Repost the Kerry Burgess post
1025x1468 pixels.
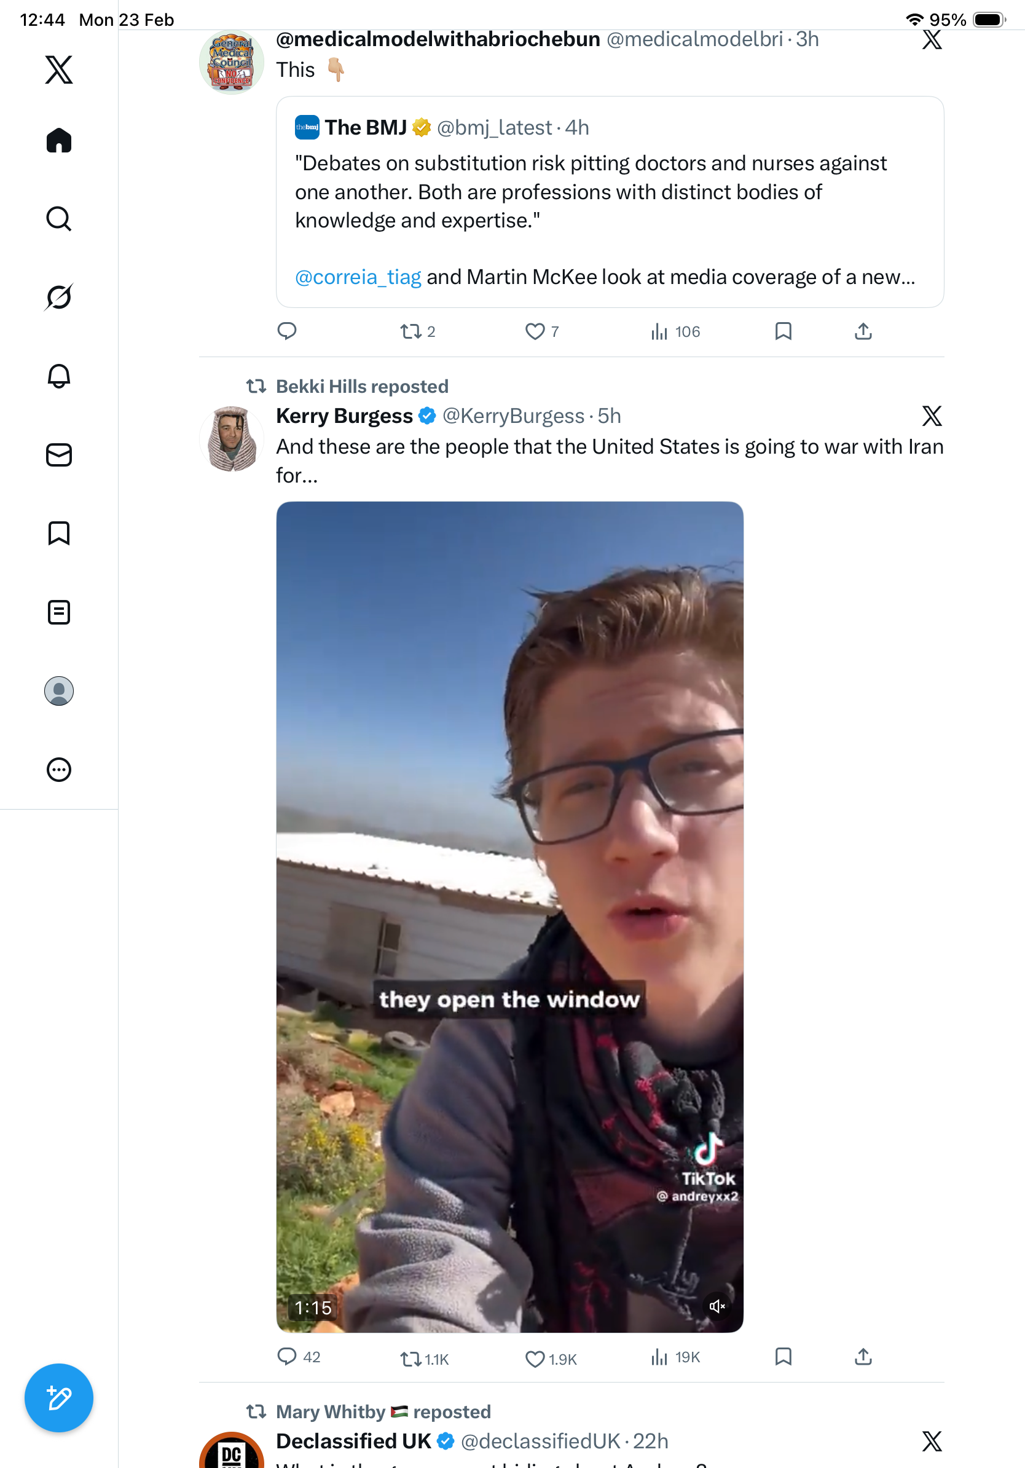[x=411, y=1359]
